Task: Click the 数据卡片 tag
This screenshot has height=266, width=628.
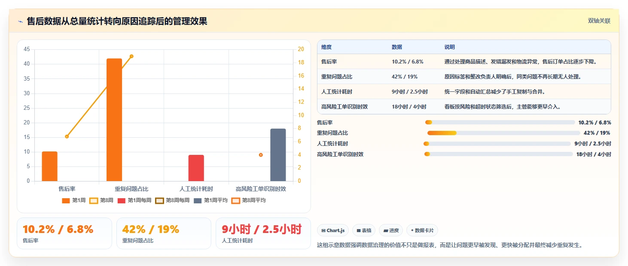Action: click(x=422, y=230)
